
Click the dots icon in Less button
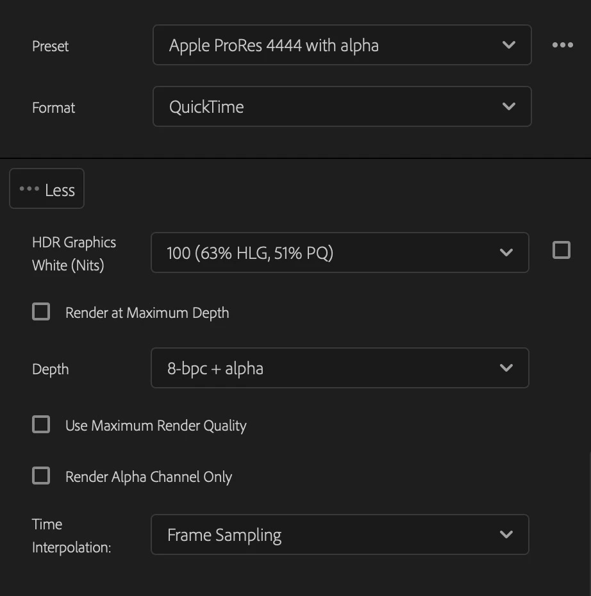[x=29, y=188]
